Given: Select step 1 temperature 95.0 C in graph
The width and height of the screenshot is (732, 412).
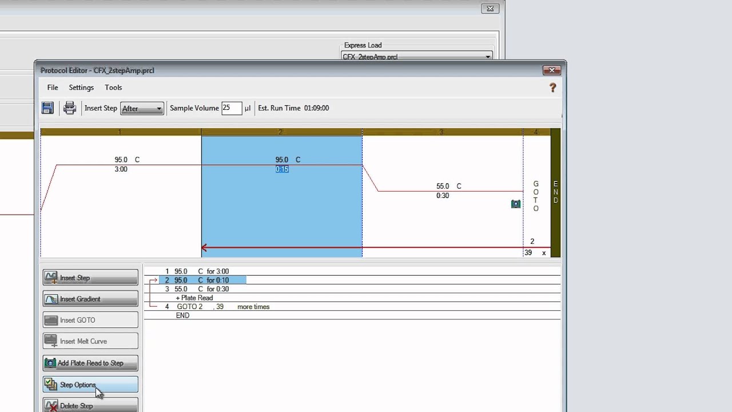Looking at the screenshot, I should pyautogui.click(x=127, y=160).
